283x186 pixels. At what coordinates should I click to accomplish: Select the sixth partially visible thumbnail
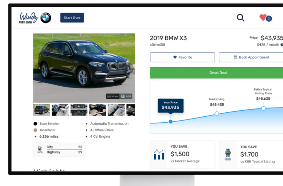pyautogui.click(x=131, y=110)
